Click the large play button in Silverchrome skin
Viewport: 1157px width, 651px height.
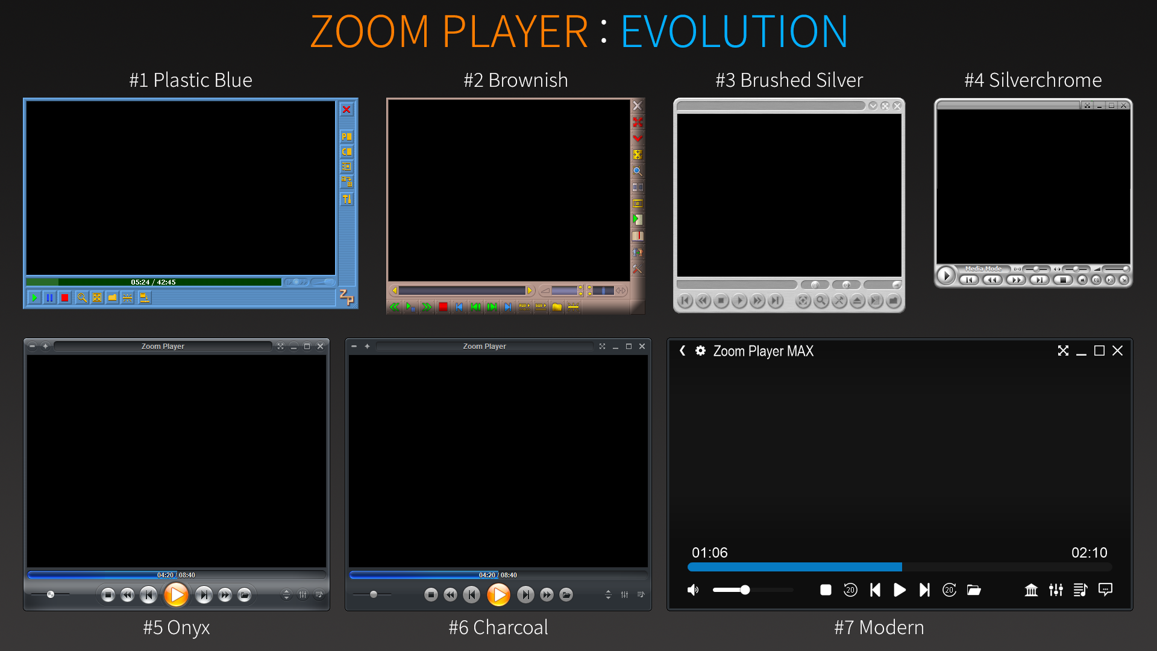click(945, 276)
